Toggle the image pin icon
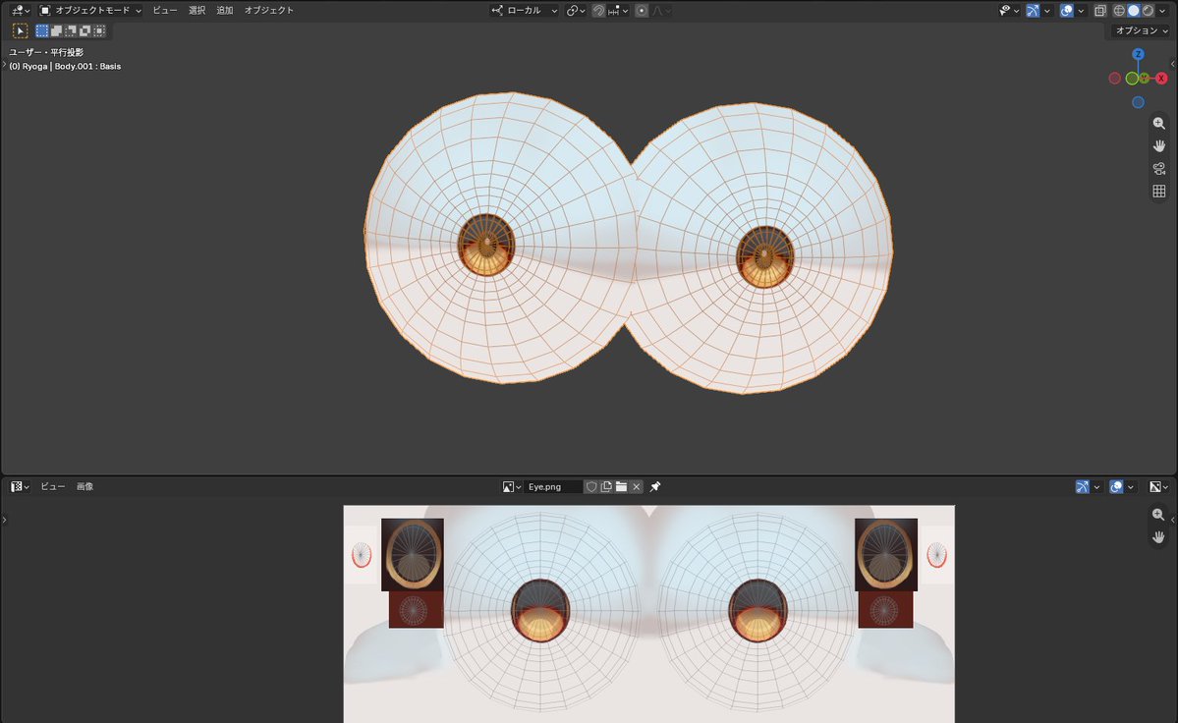1178x723 pixels. tap(655, 486)
